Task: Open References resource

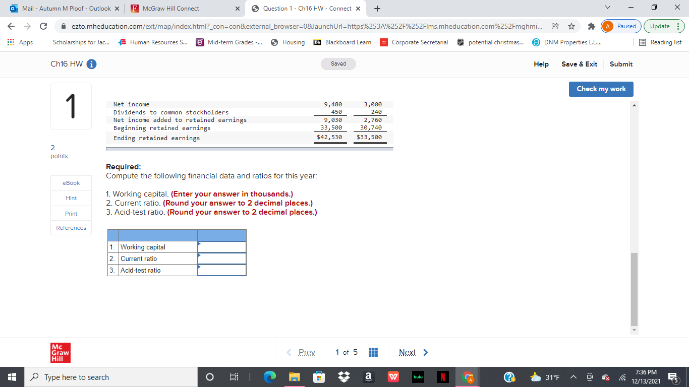Action: 71,228
